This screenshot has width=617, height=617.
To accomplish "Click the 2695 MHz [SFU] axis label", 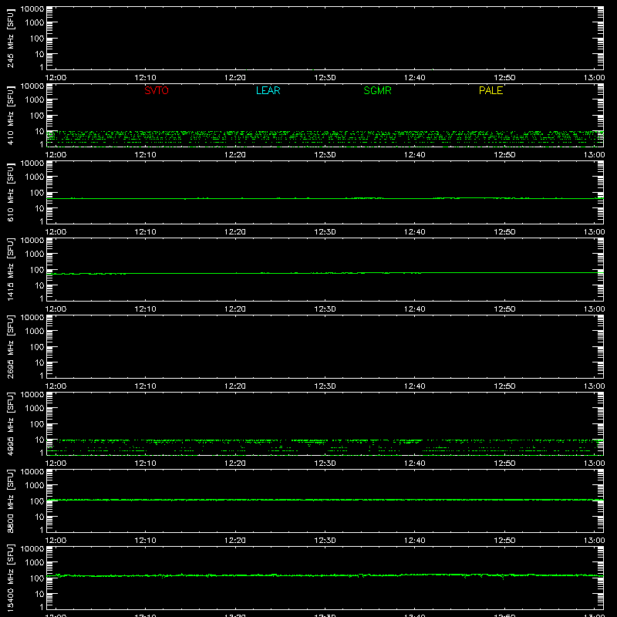I will pos(10,346).
